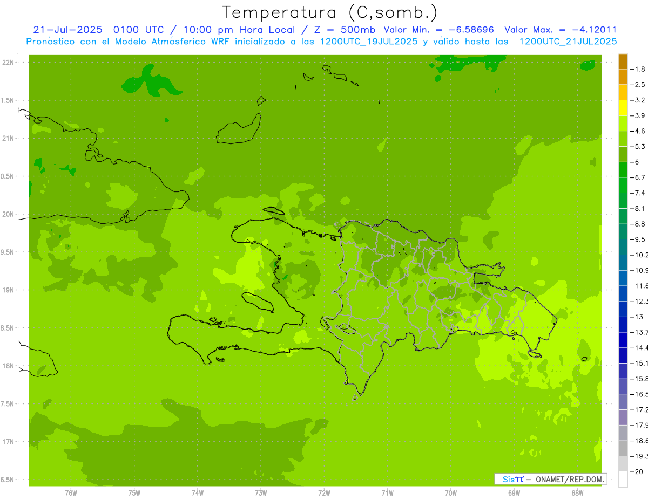
Task: Click the 68W longitude label
Action: coord(577,492)
